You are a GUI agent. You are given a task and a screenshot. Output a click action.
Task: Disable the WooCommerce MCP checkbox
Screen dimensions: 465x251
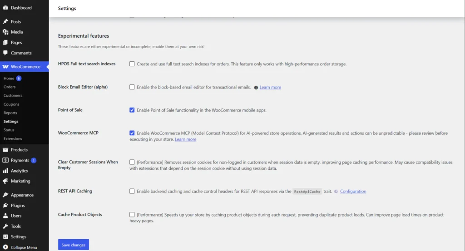[132, 133]
